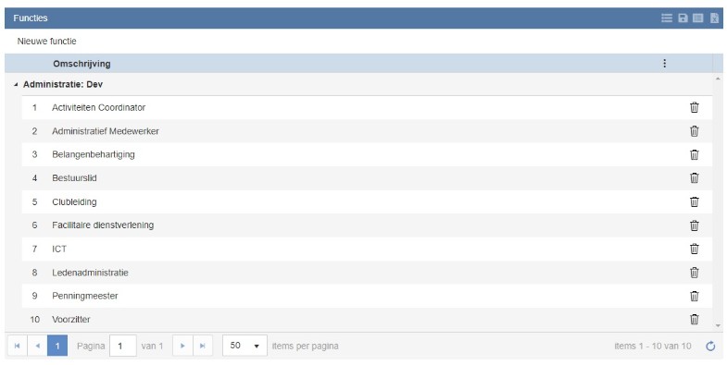Viewport: 727px width, 365px height.
Task: Delete the Voorzitter row
Action: tap(694, 319)
